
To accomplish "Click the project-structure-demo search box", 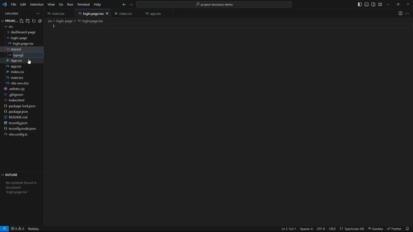I will point(214,5).
